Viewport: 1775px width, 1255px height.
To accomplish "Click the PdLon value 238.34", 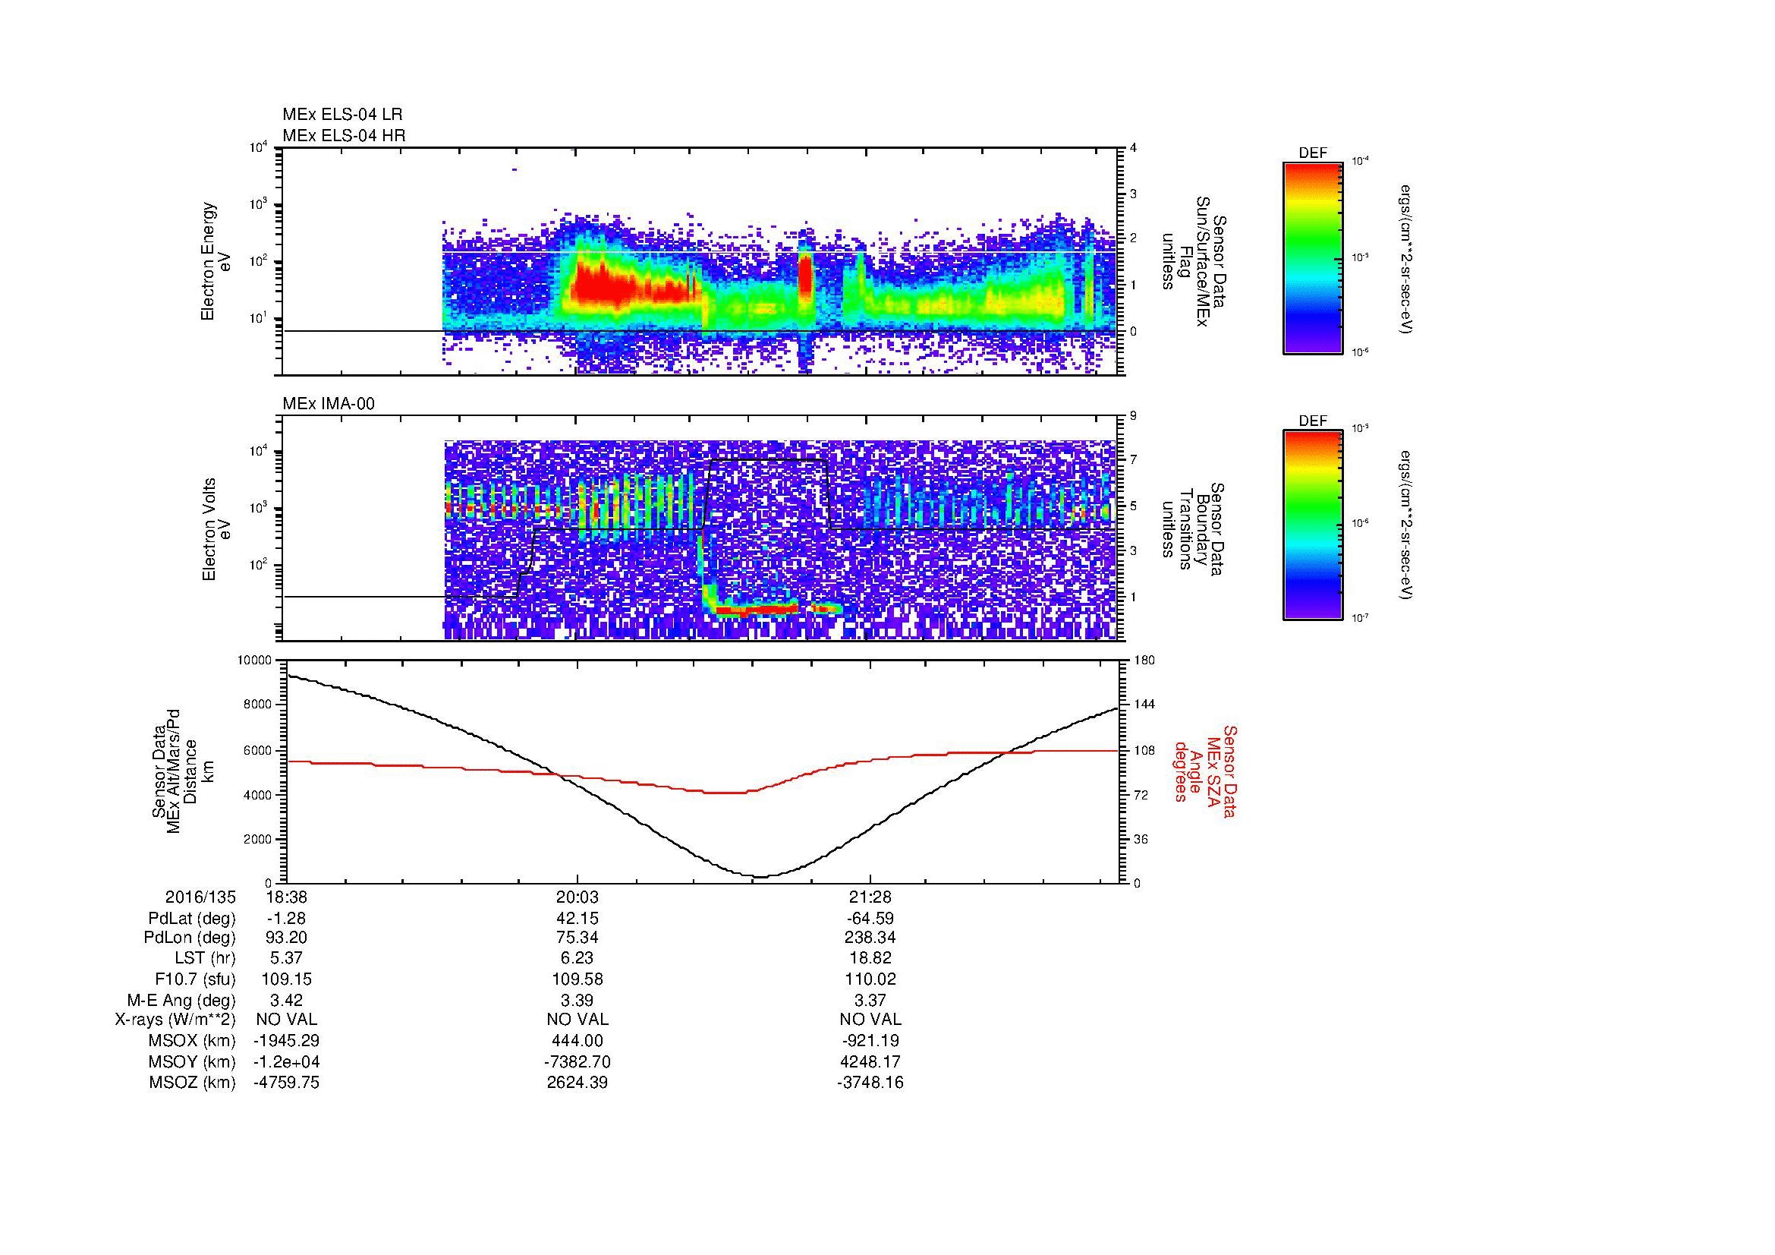I will coord(870,938).
